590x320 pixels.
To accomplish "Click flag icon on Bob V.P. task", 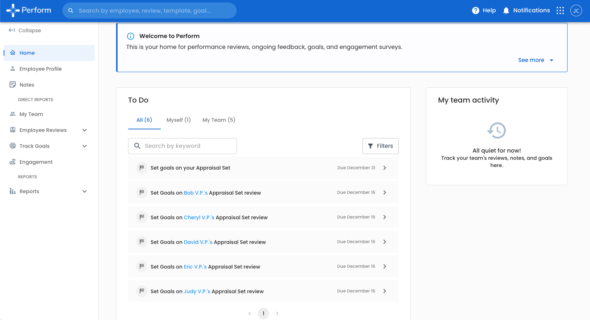I will (x=142, y=192).
